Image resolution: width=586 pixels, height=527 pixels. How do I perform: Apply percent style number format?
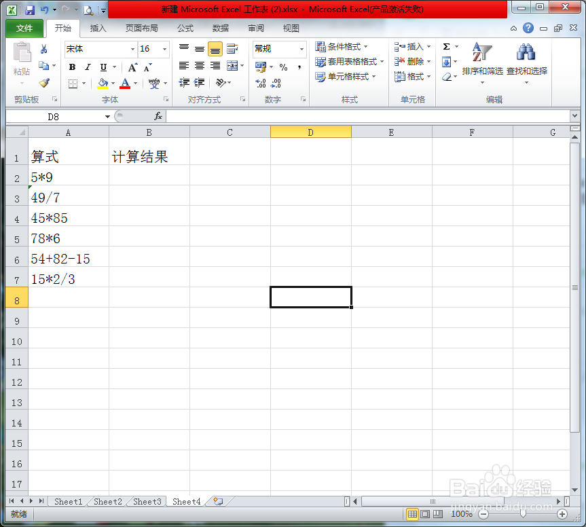(x=284, y=67)
